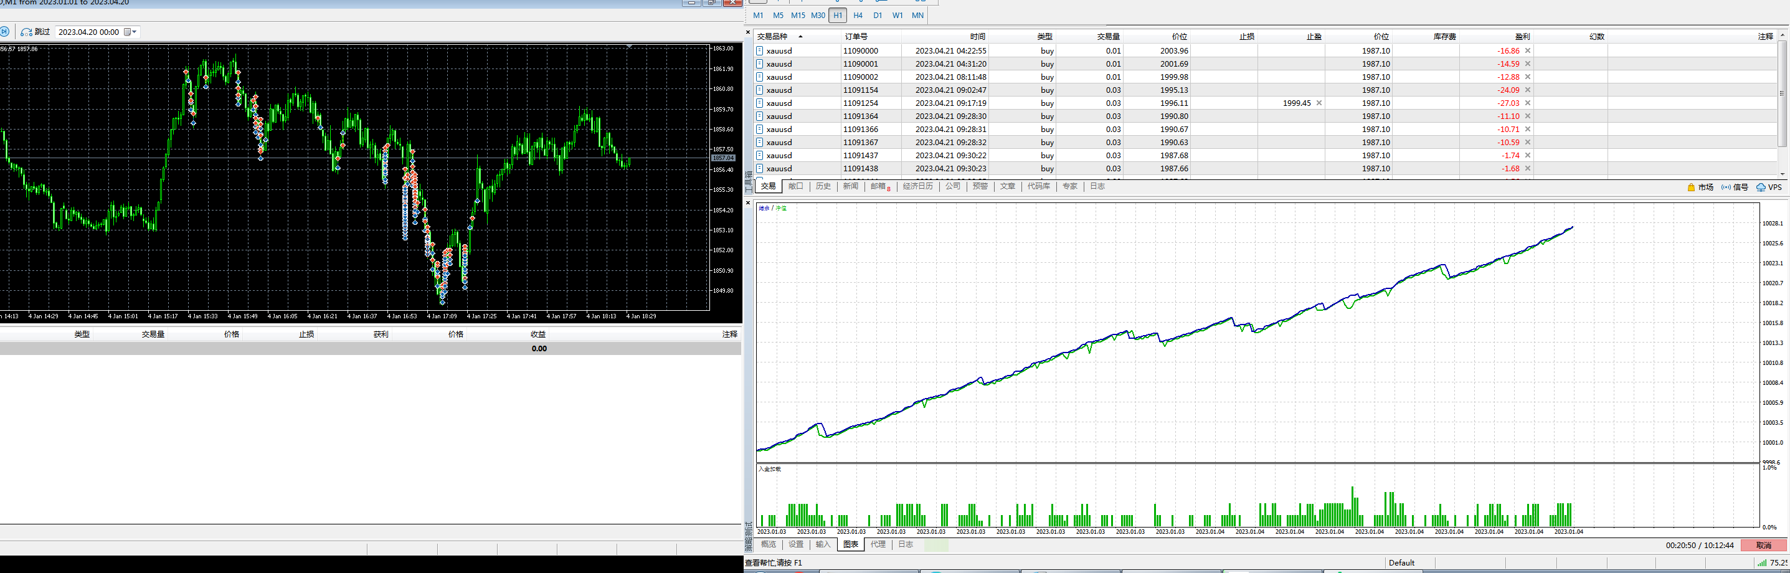
Task: Sort by 交易品种 column header
Action: pyautogui.click(x=772, y=36)
